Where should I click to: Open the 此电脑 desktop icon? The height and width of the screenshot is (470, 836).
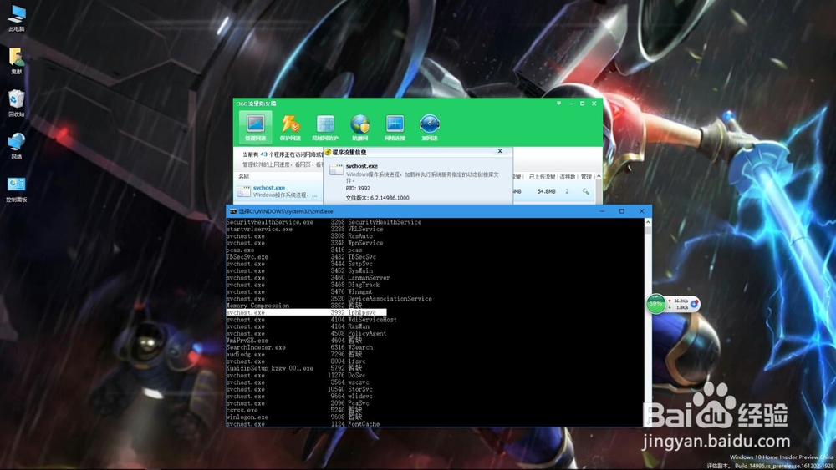(x=17, y=18)
